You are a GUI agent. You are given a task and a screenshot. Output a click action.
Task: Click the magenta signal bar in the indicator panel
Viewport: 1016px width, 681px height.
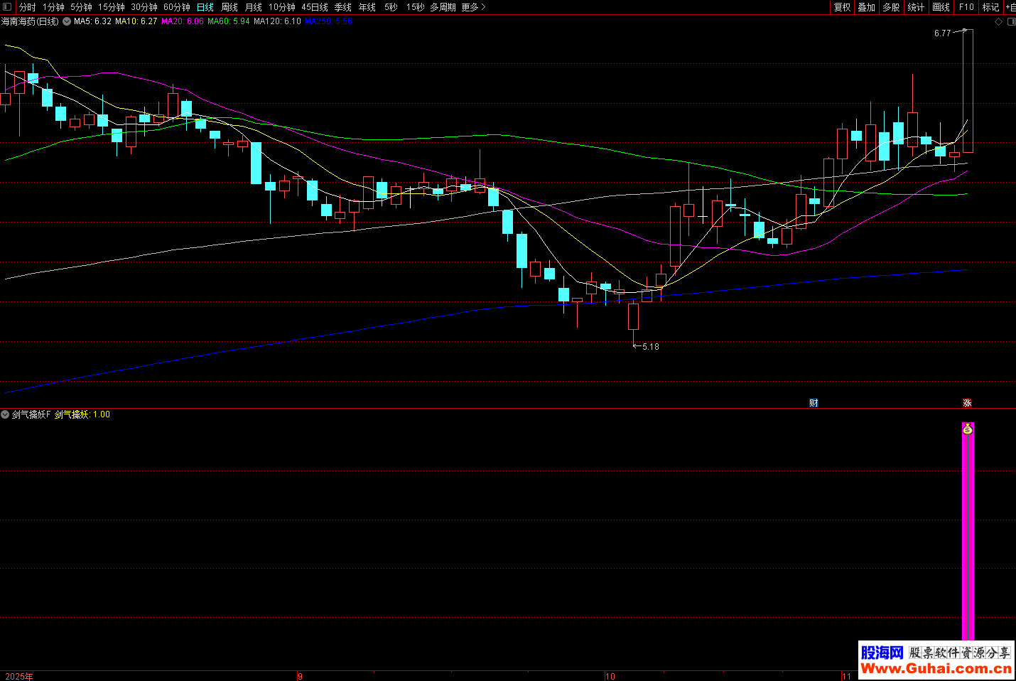968,540
